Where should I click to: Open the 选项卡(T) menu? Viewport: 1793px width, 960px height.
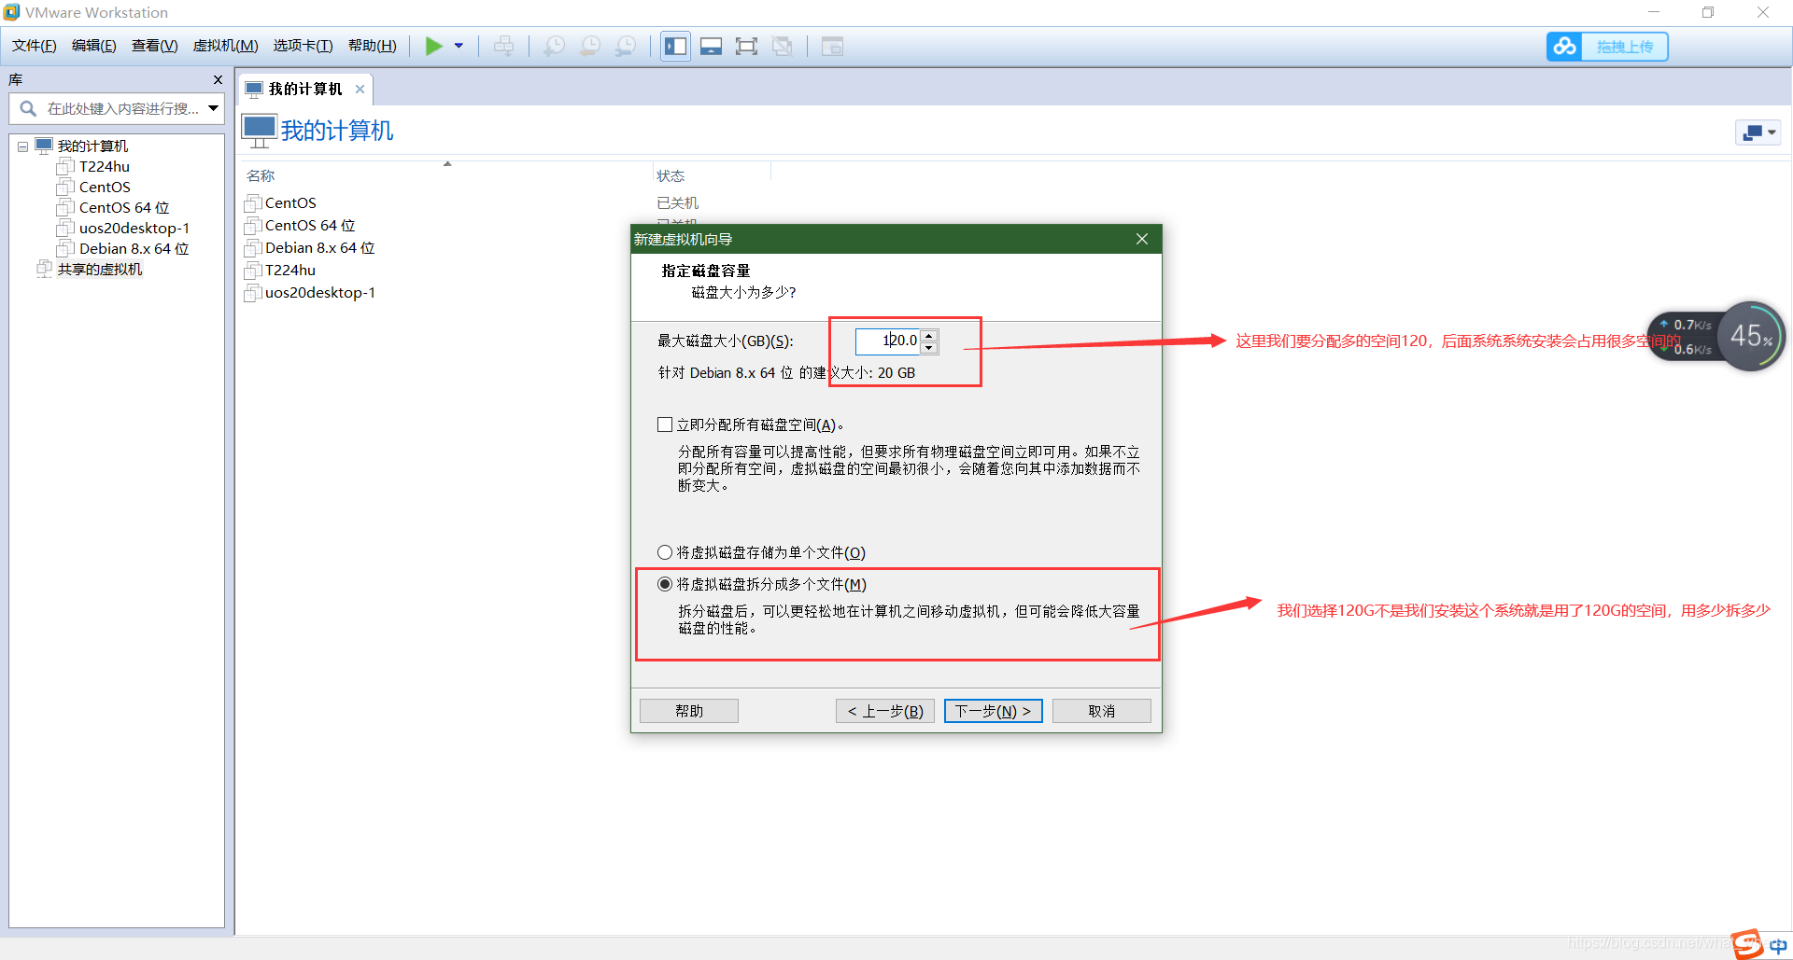[303, 46]
